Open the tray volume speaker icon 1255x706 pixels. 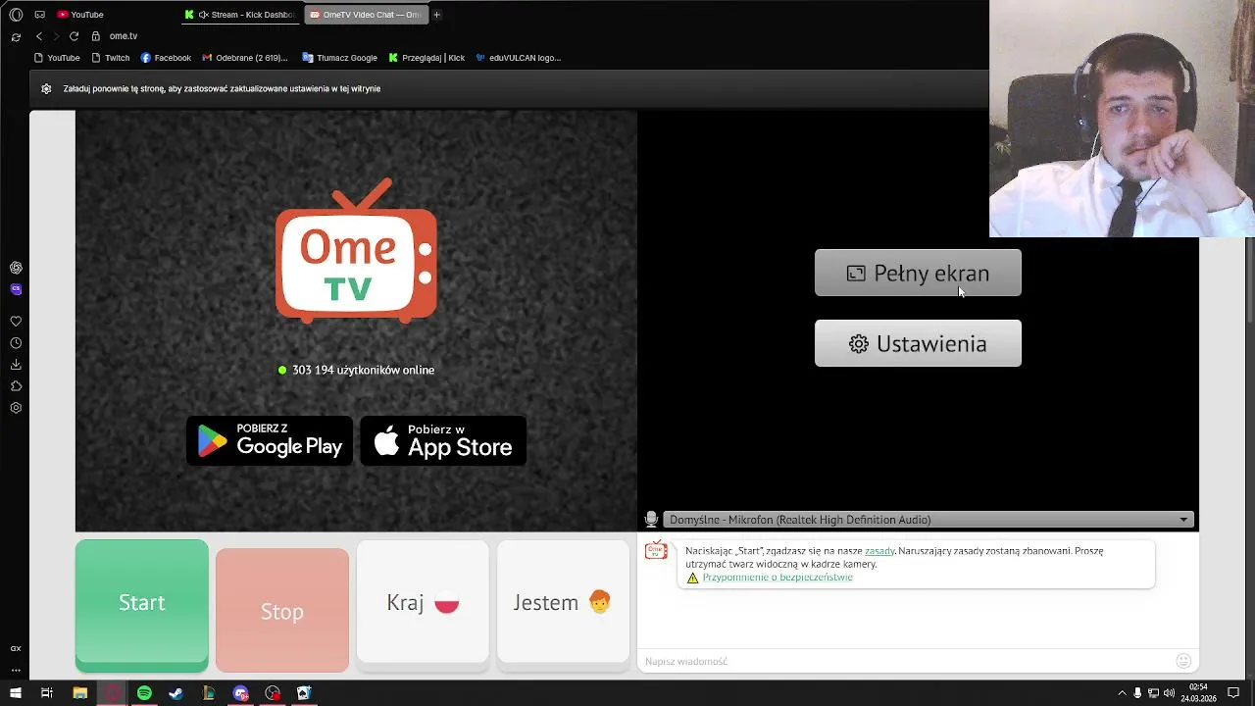1169,693
